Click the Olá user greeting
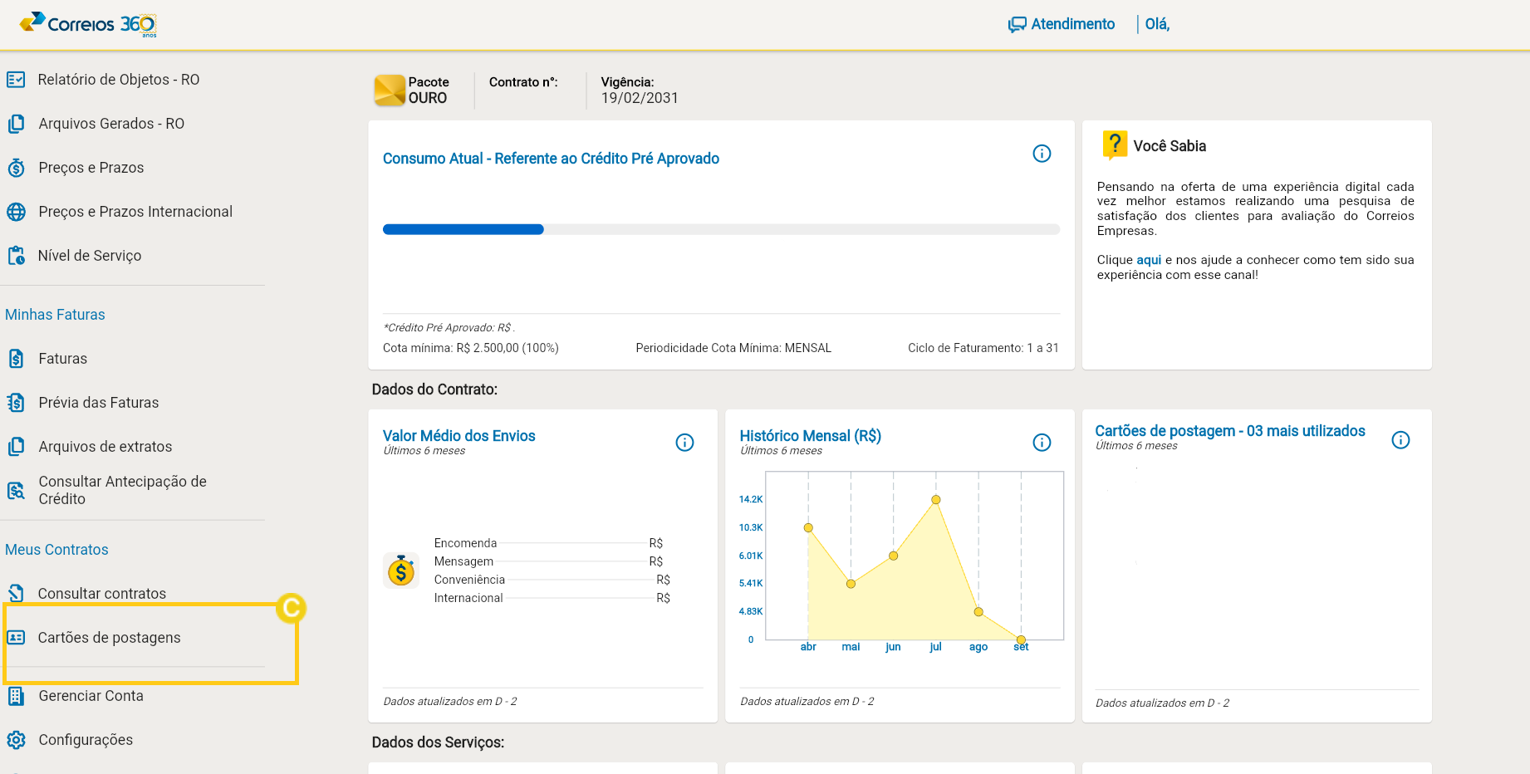This screenshot has width=1530, height=774. (1157, 24)
